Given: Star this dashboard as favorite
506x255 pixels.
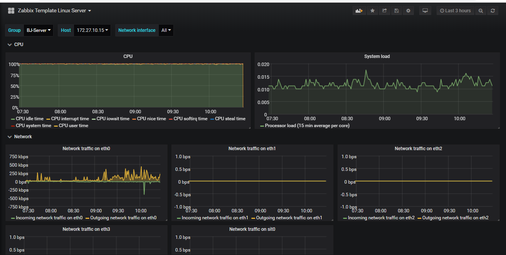Looking at the screenshot, I should [372, 11].
